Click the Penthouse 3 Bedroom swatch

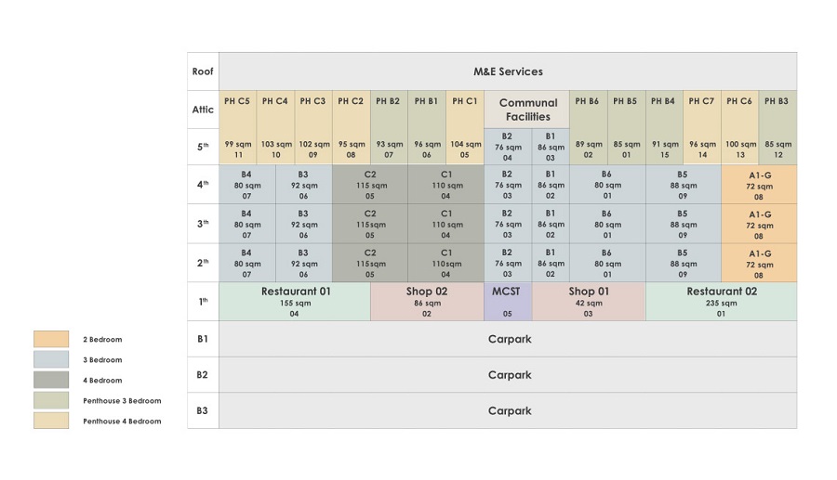coord(51,400)
